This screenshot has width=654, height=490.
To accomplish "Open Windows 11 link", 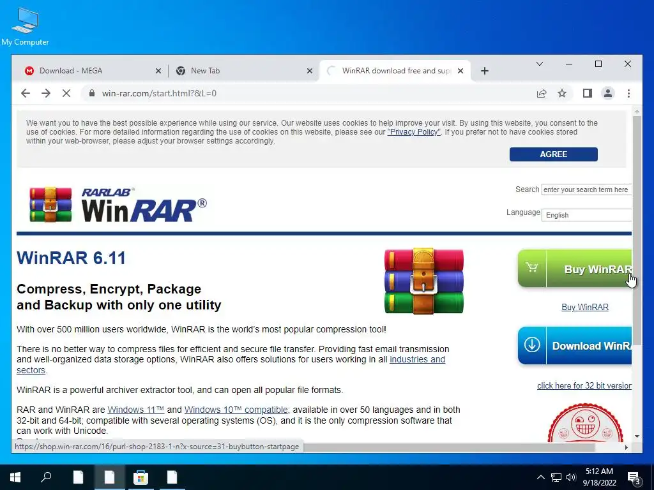I will [135, 410].
